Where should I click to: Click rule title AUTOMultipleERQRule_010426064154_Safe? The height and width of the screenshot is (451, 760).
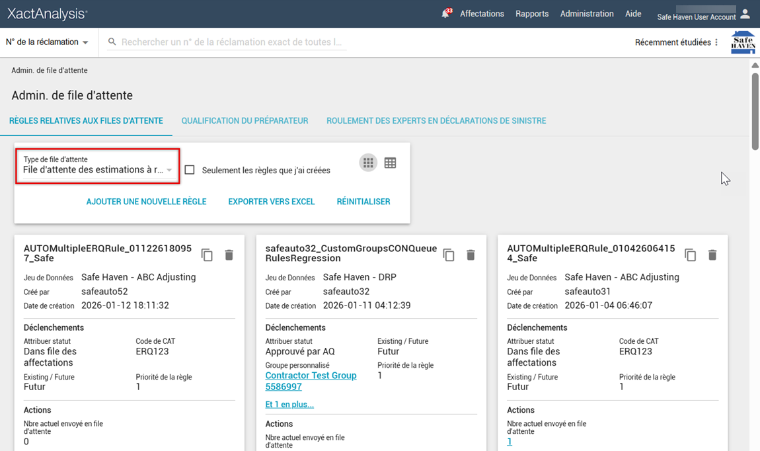(x=591, y=253)
